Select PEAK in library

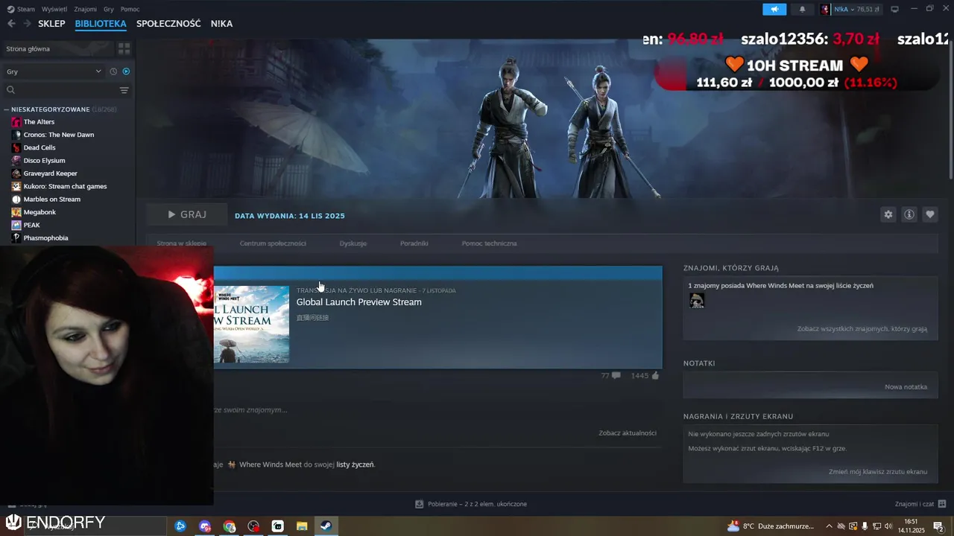pos(31,225)
